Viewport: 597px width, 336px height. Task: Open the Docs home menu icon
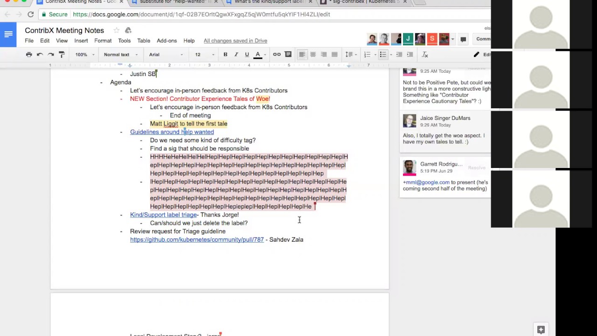pyautogui.click(x=8, y=34)
